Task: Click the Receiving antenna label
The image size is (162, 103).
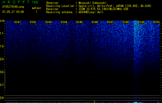Action: [59, 12]
